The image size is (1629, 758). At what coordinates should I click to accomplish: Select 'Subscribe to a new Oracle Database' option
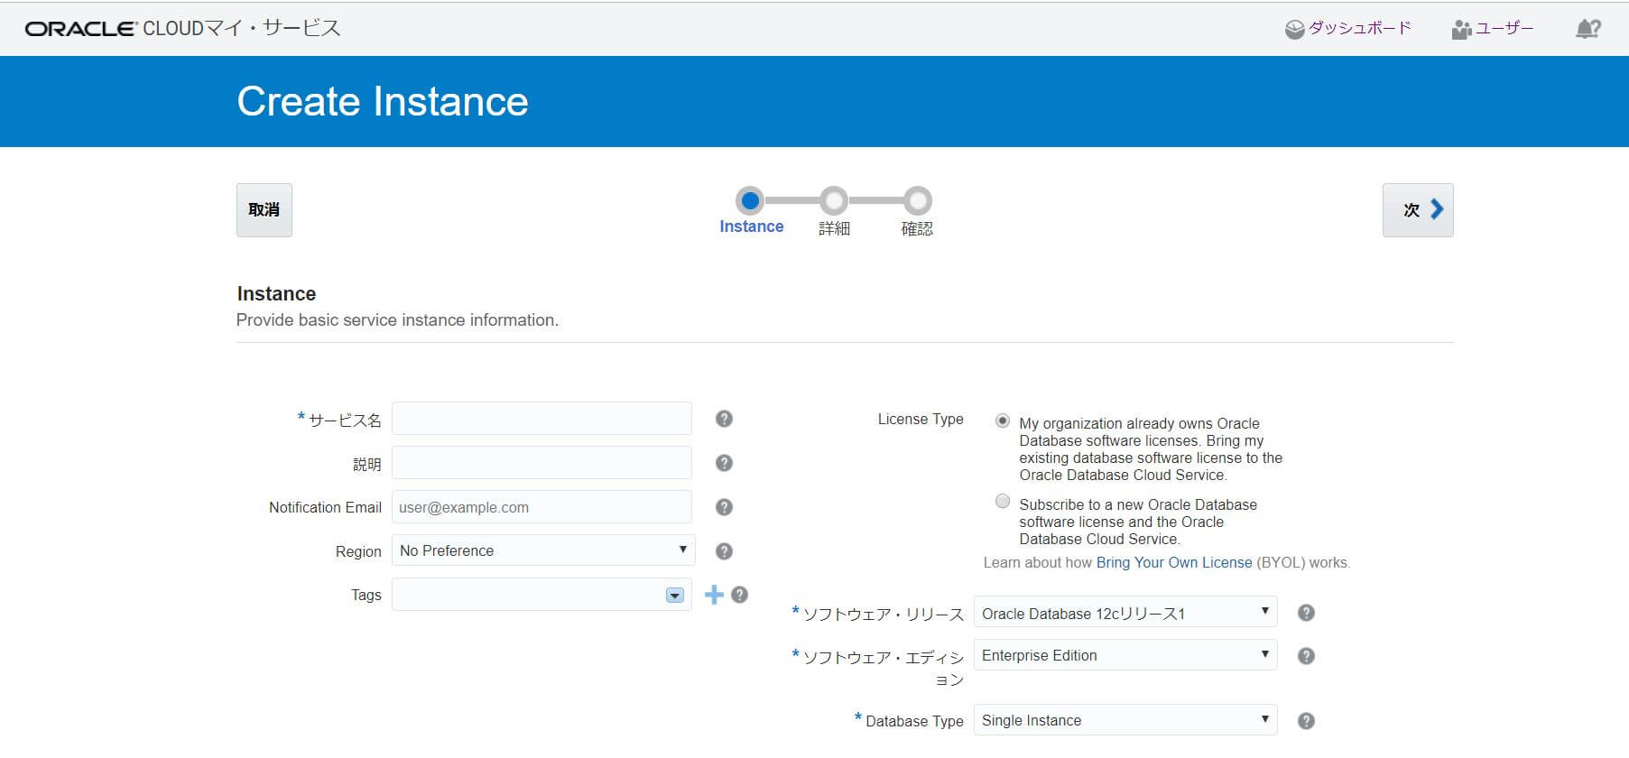coord(1003,501)
